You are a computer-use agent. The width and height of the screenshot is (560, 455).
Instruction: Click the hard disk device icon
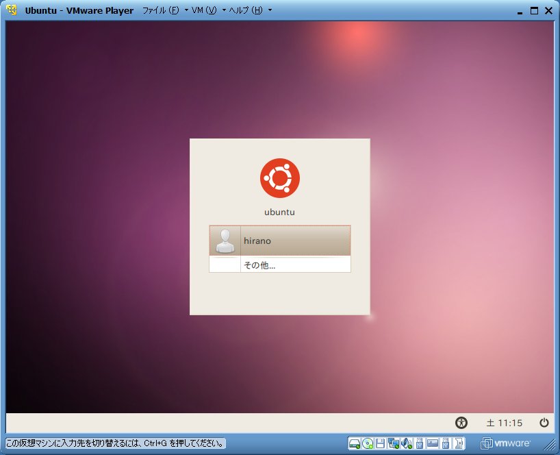click(355, 443)
